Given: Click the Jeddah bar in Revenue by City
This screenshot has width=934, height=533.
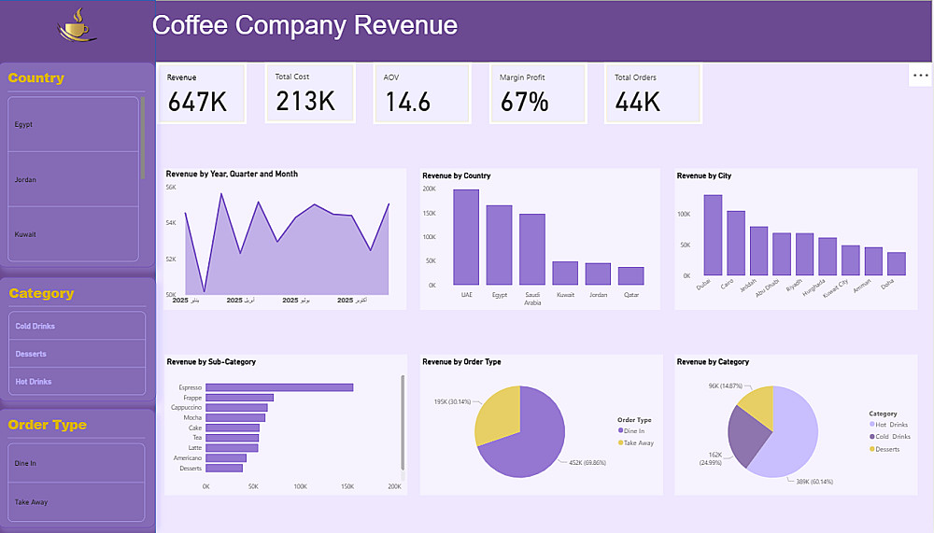Looking at the screenshot, I should click(x=758, y=251).
